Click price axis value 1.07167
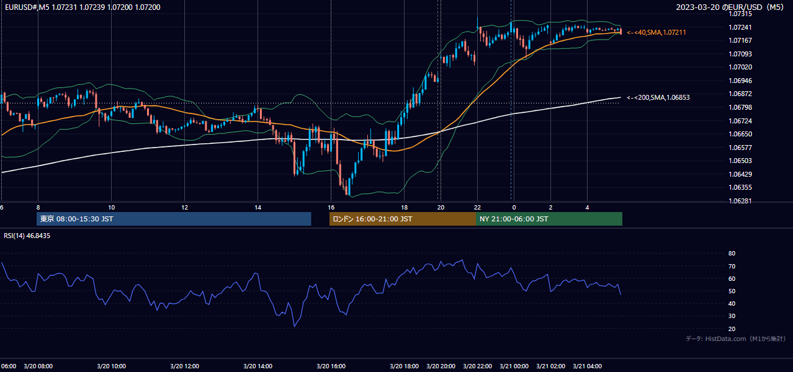Image resolution: width=793 pixels, height=372 pixels. point(740,40)
